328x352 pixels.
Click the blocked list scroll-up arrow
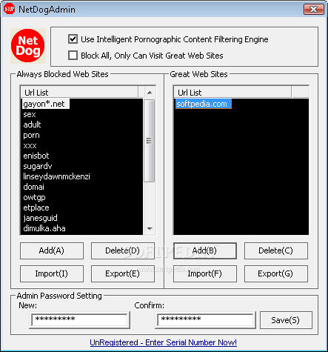click(150, 93)
